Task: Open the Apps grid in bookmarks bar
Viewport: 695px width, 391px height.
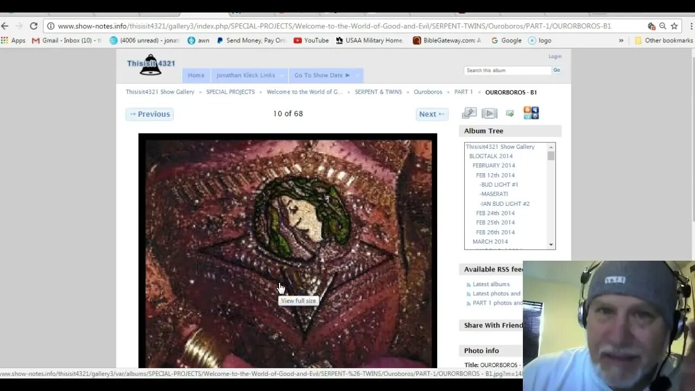Action: (13, 40)
